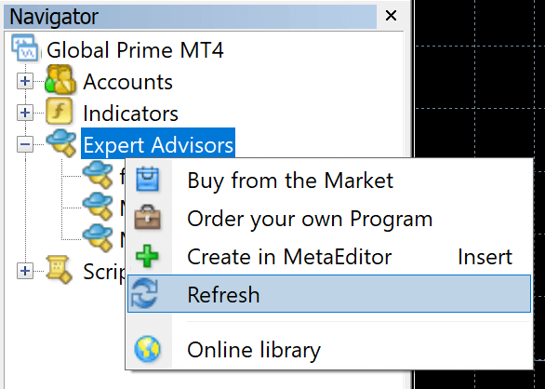Select Refresh in the context menu

[329, 294]
